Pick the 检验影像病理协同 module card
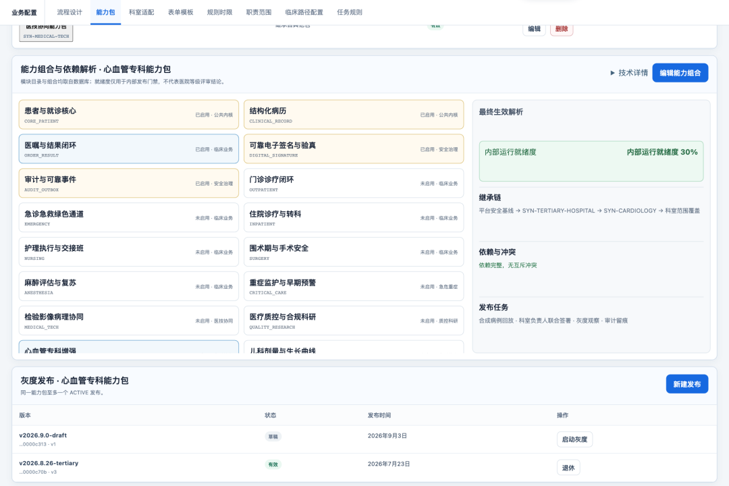Screen dimensions: 729x486 [129, 321]
